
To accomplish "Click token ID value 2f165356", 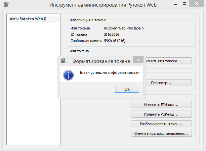I will point(112,34).
